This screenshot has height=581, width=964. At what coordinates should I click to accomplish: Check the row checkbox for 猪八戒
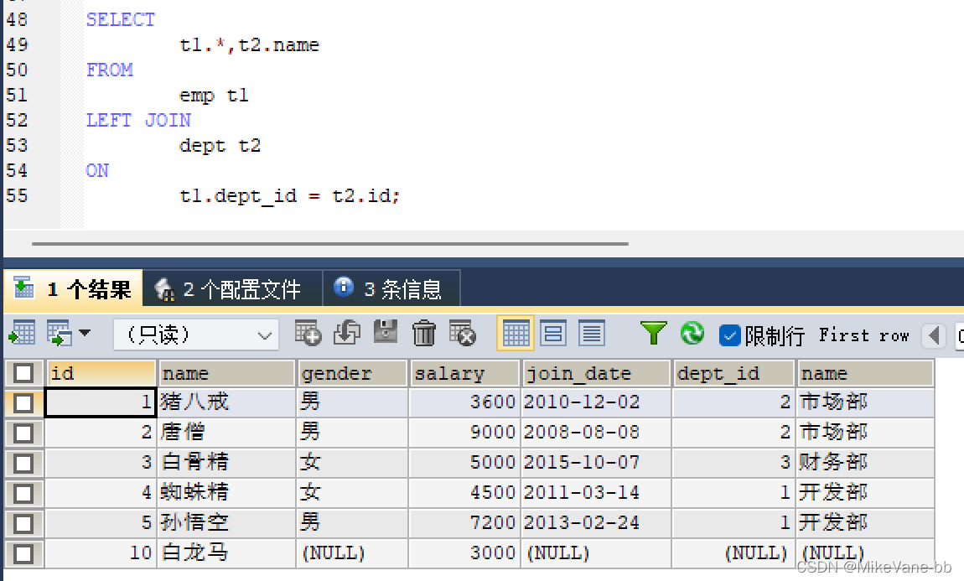tap(23, 402)
